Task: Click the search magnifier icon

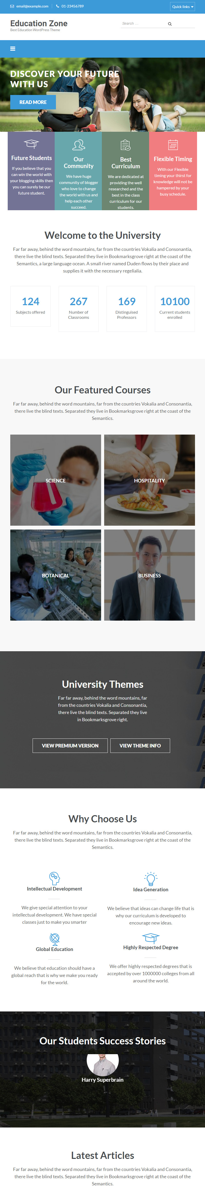Action: [170, 24]
